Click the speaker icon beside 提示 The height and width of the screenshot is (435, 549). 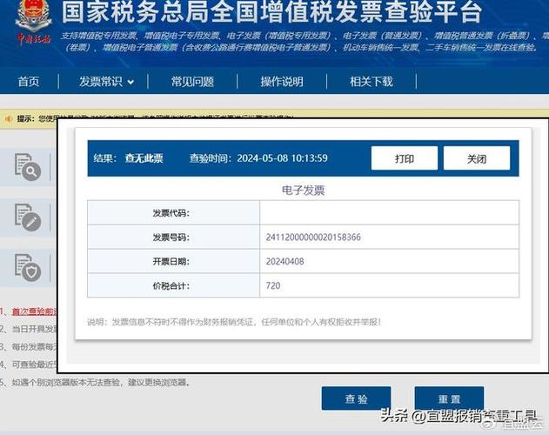[9, 118]
